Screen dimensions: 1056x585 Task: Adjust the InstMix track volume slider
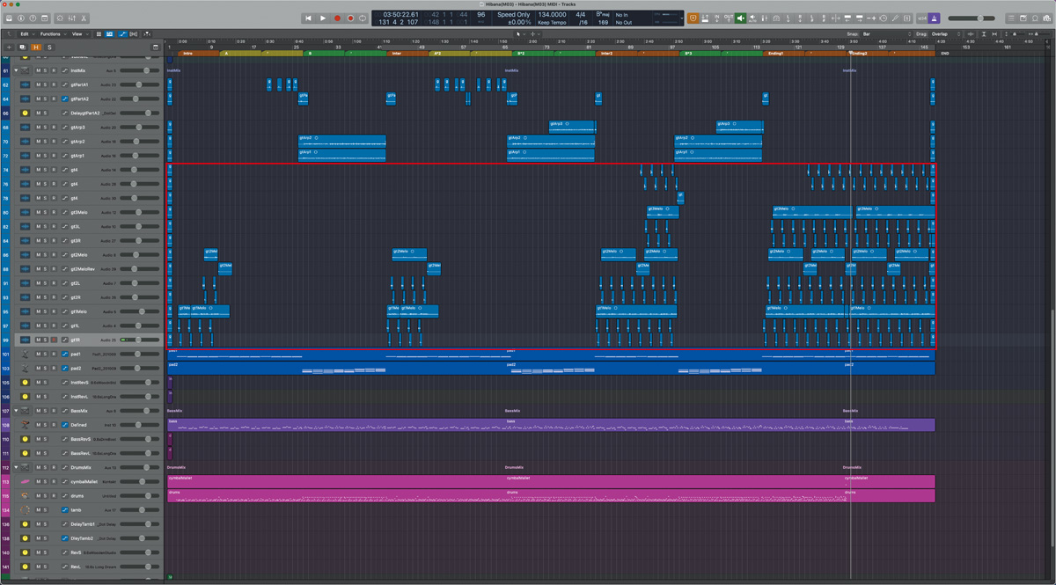pos(138,70)
